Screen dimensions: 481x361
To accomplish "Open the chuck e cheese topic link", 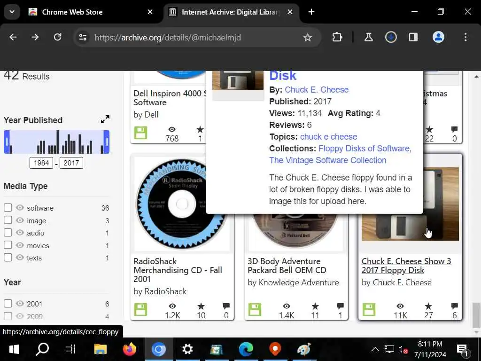I will 328,137.
